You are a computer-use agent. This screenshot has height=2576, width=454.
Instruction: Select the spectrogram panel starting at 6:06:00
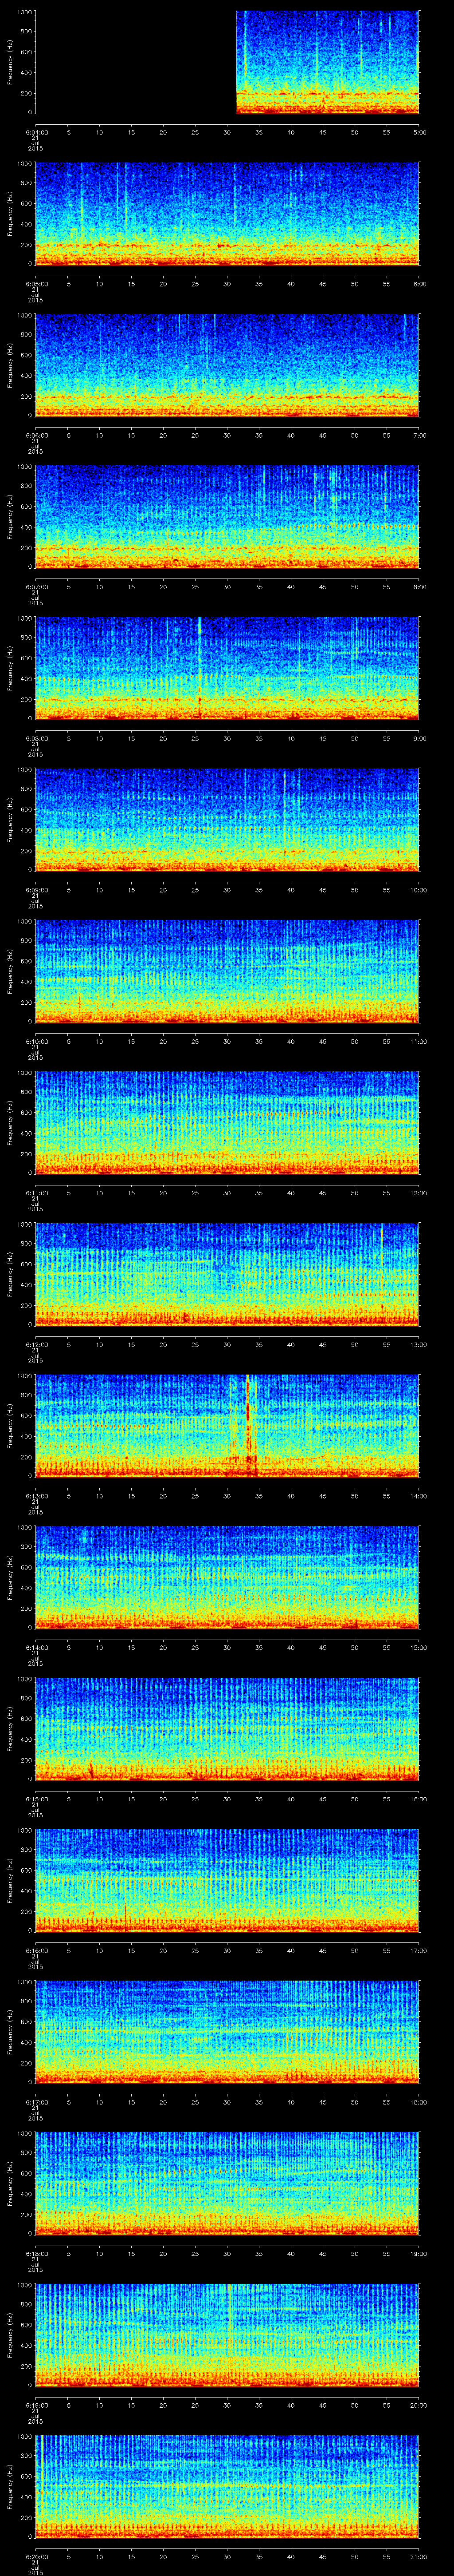coord(227,365)
